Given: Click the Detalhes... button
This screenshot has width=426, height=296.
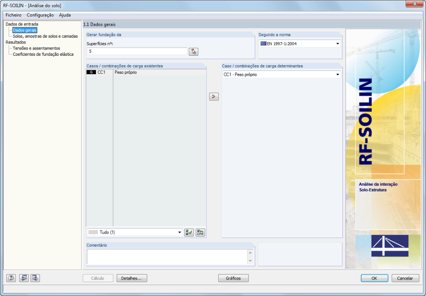Looking at the screenshot, I should [x=132, y=278].
